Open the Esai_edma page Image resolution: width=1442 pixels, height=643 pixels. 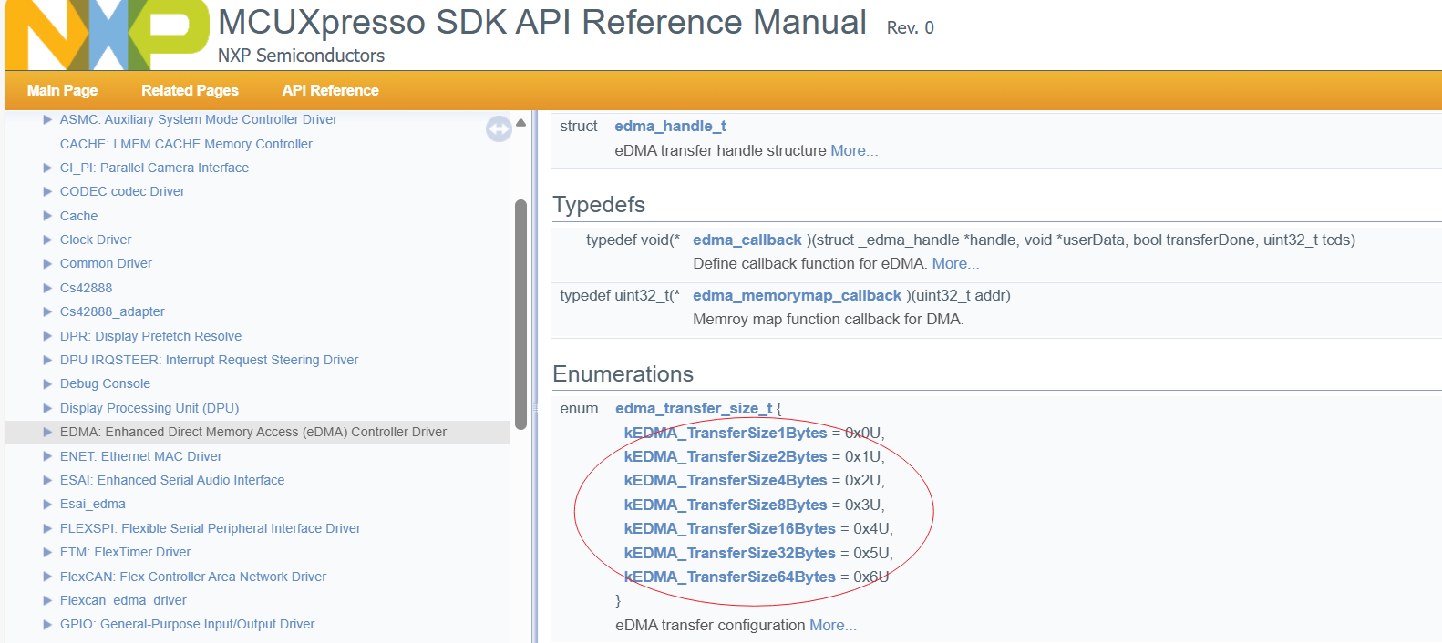[93, 504]
